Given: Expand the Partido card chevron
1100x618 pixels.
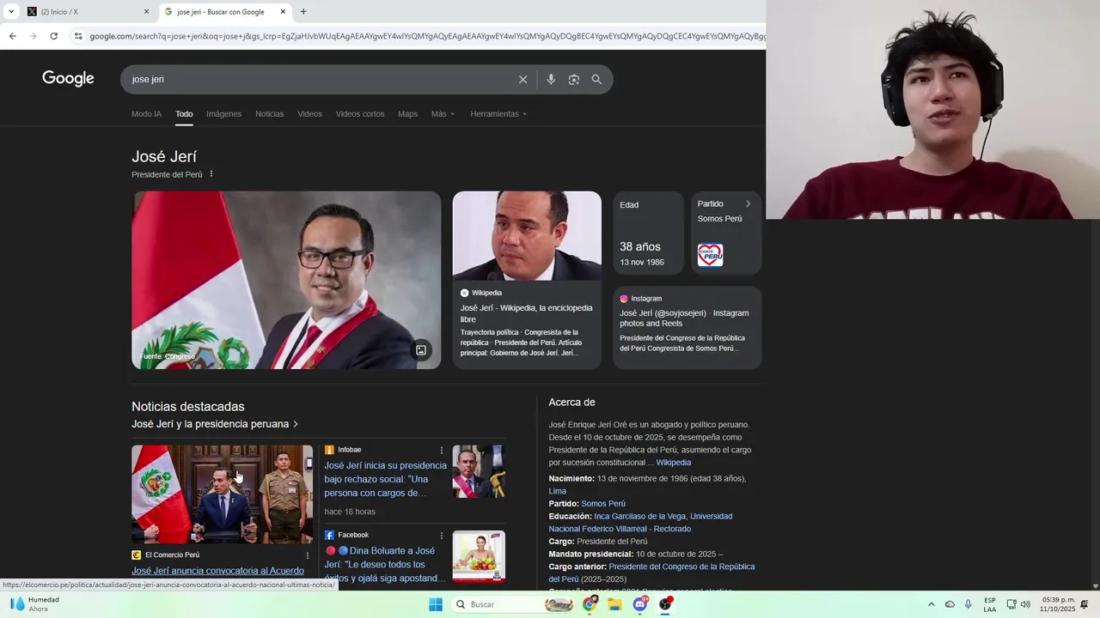Looking at the screenshot, I should pyautogui.click(x=748, y=204).
